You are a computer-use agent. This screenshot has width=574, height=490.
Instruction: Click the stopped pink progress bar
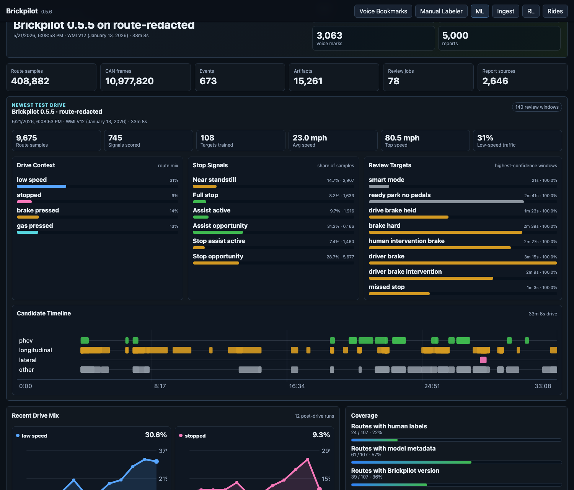tap(24, 202)
